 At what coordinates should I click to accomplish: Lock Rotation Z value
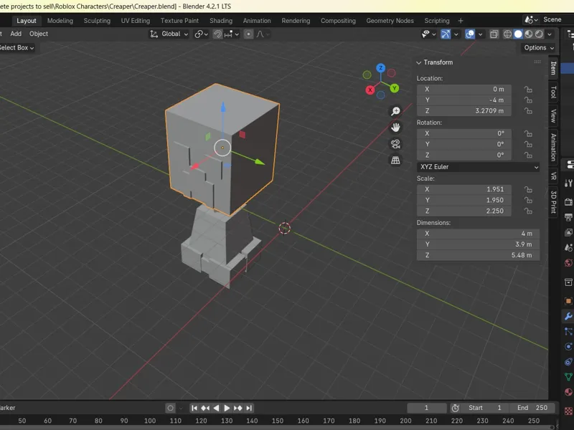(528, 155)
